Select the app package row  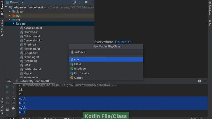pos(49,24)
